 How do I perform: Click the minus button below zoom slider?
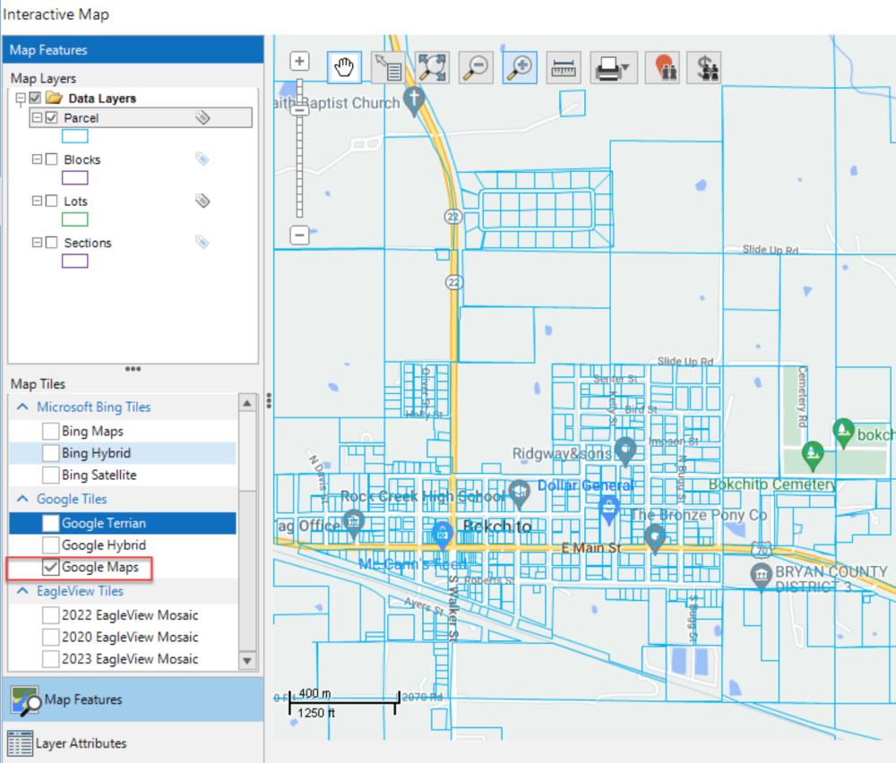(x=300, y=235)
